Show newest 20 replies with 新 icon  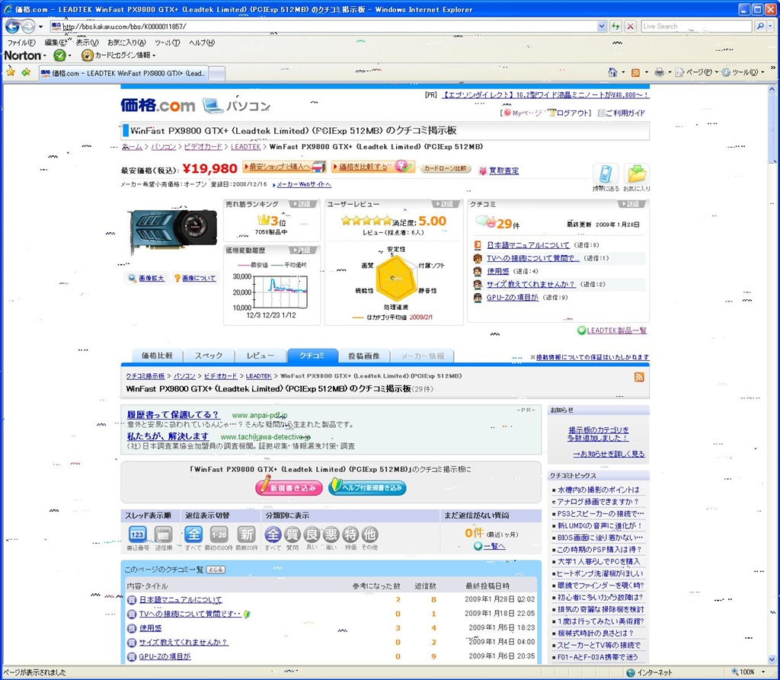[x=246, y=535]
